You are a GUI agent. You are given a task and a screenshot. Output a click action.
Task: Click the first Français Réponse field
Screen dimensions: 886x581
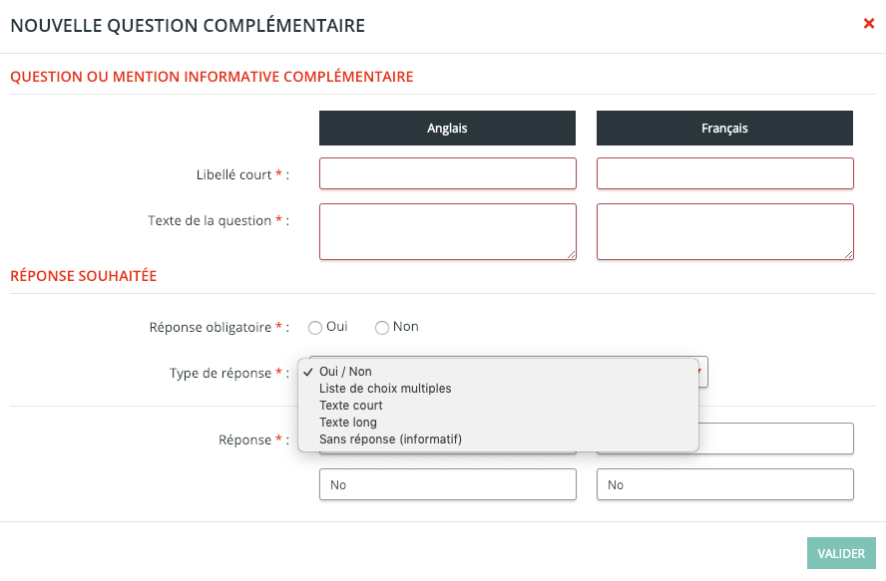778,438
